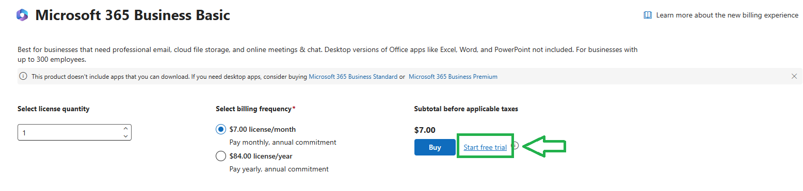
Task: Click the Start free trial link
Action: tap(485, 147)
